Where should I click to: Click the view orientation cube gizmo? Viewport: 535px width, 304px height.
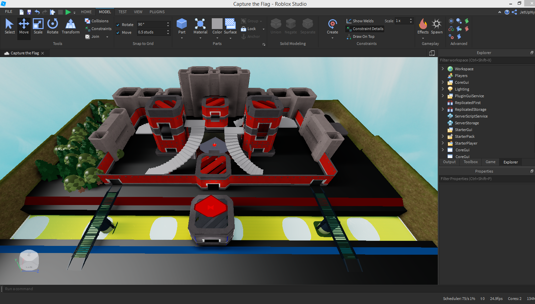[29, 260]
